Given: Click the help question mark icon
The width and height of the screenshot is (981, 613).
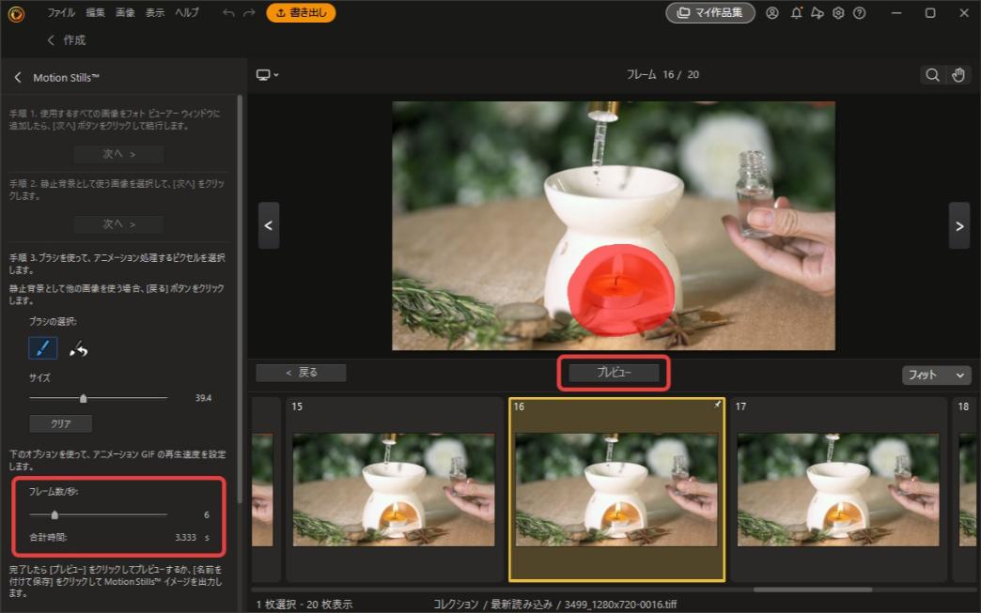Looking at the screenshot, I should [861, 13].
